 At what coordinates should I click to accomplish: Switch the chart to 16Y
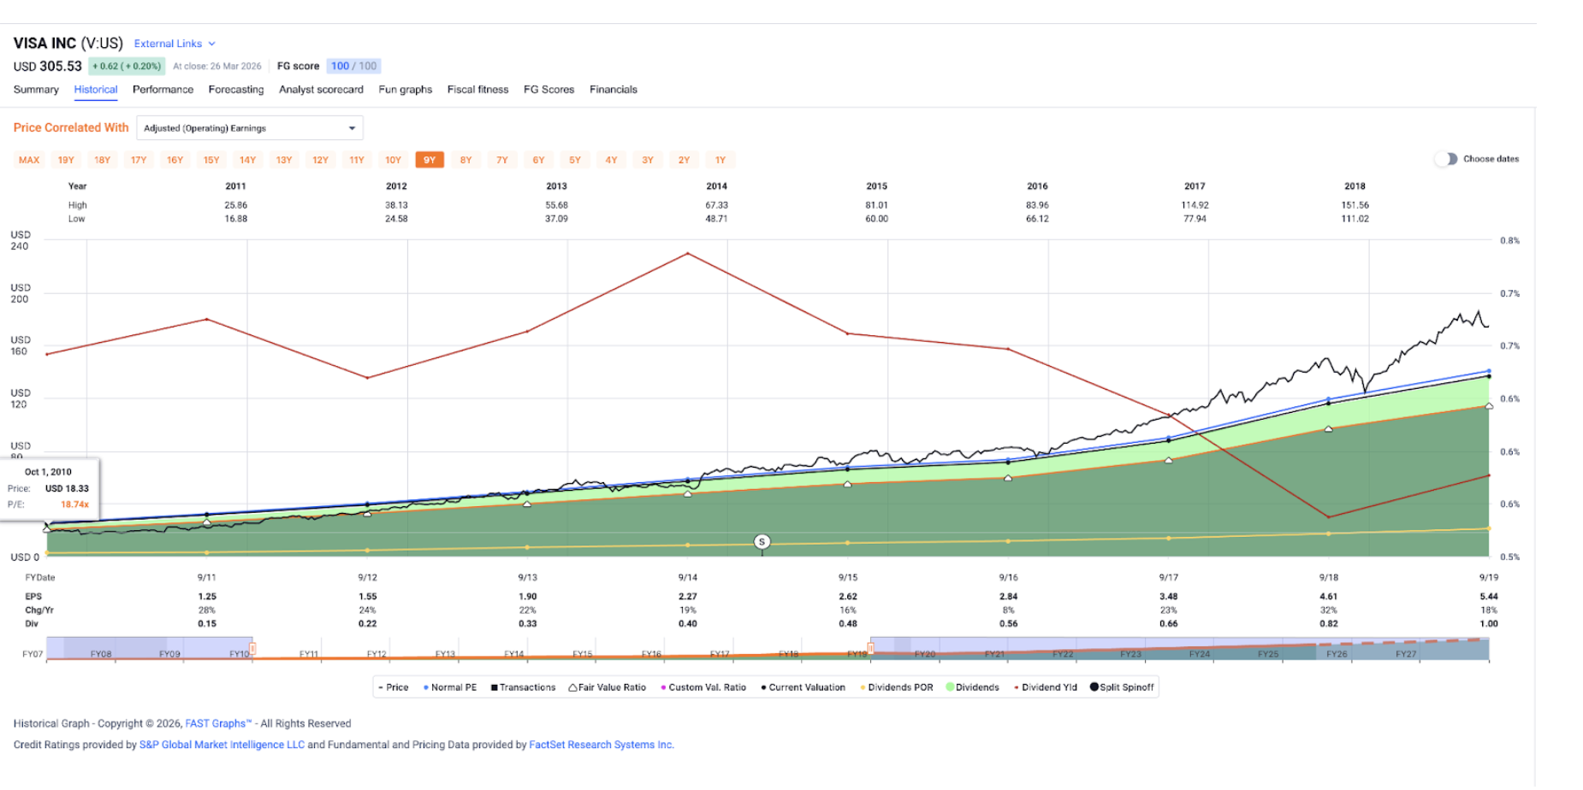click(x=175, y=160)
